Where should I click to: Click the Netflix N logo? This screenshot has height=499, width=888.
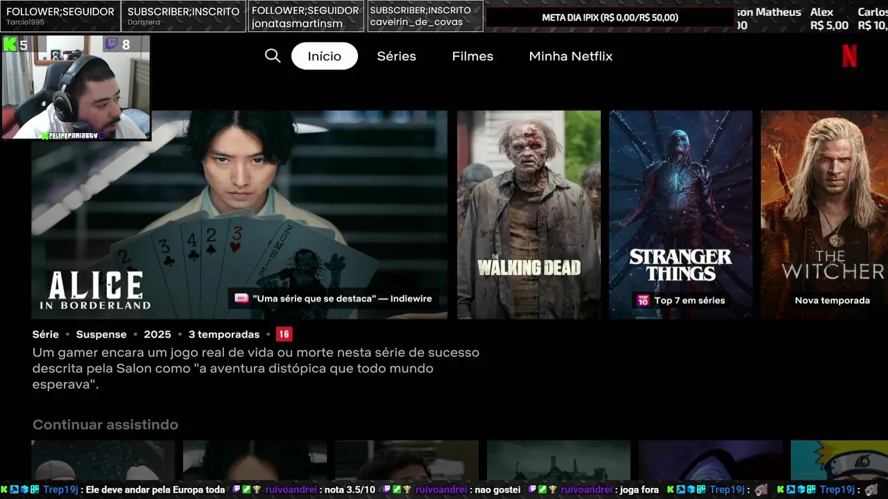point(849,56)
